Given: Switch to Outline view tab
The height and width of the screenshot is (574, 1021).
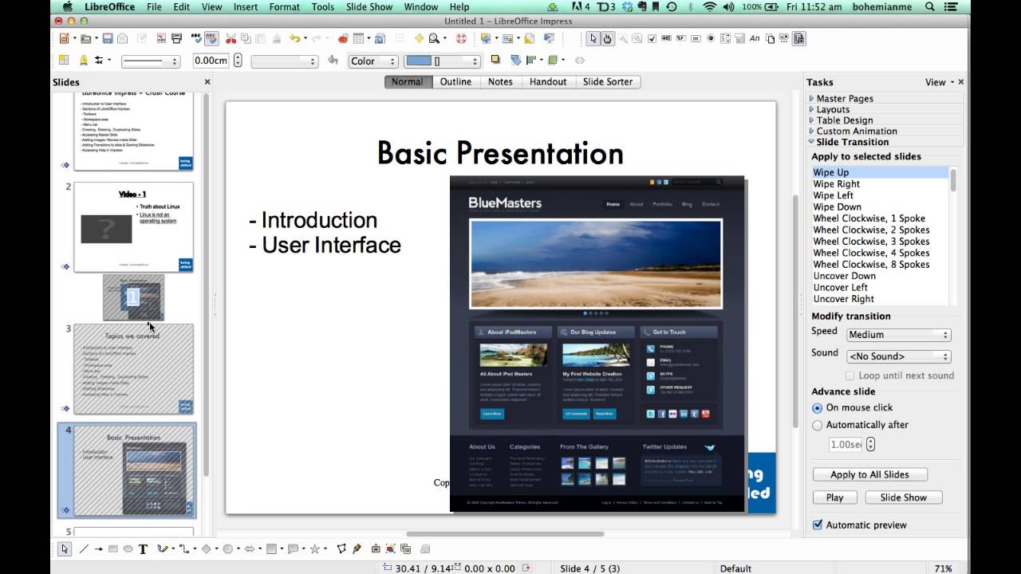Looking at the screenshot, I should (455, 81).
